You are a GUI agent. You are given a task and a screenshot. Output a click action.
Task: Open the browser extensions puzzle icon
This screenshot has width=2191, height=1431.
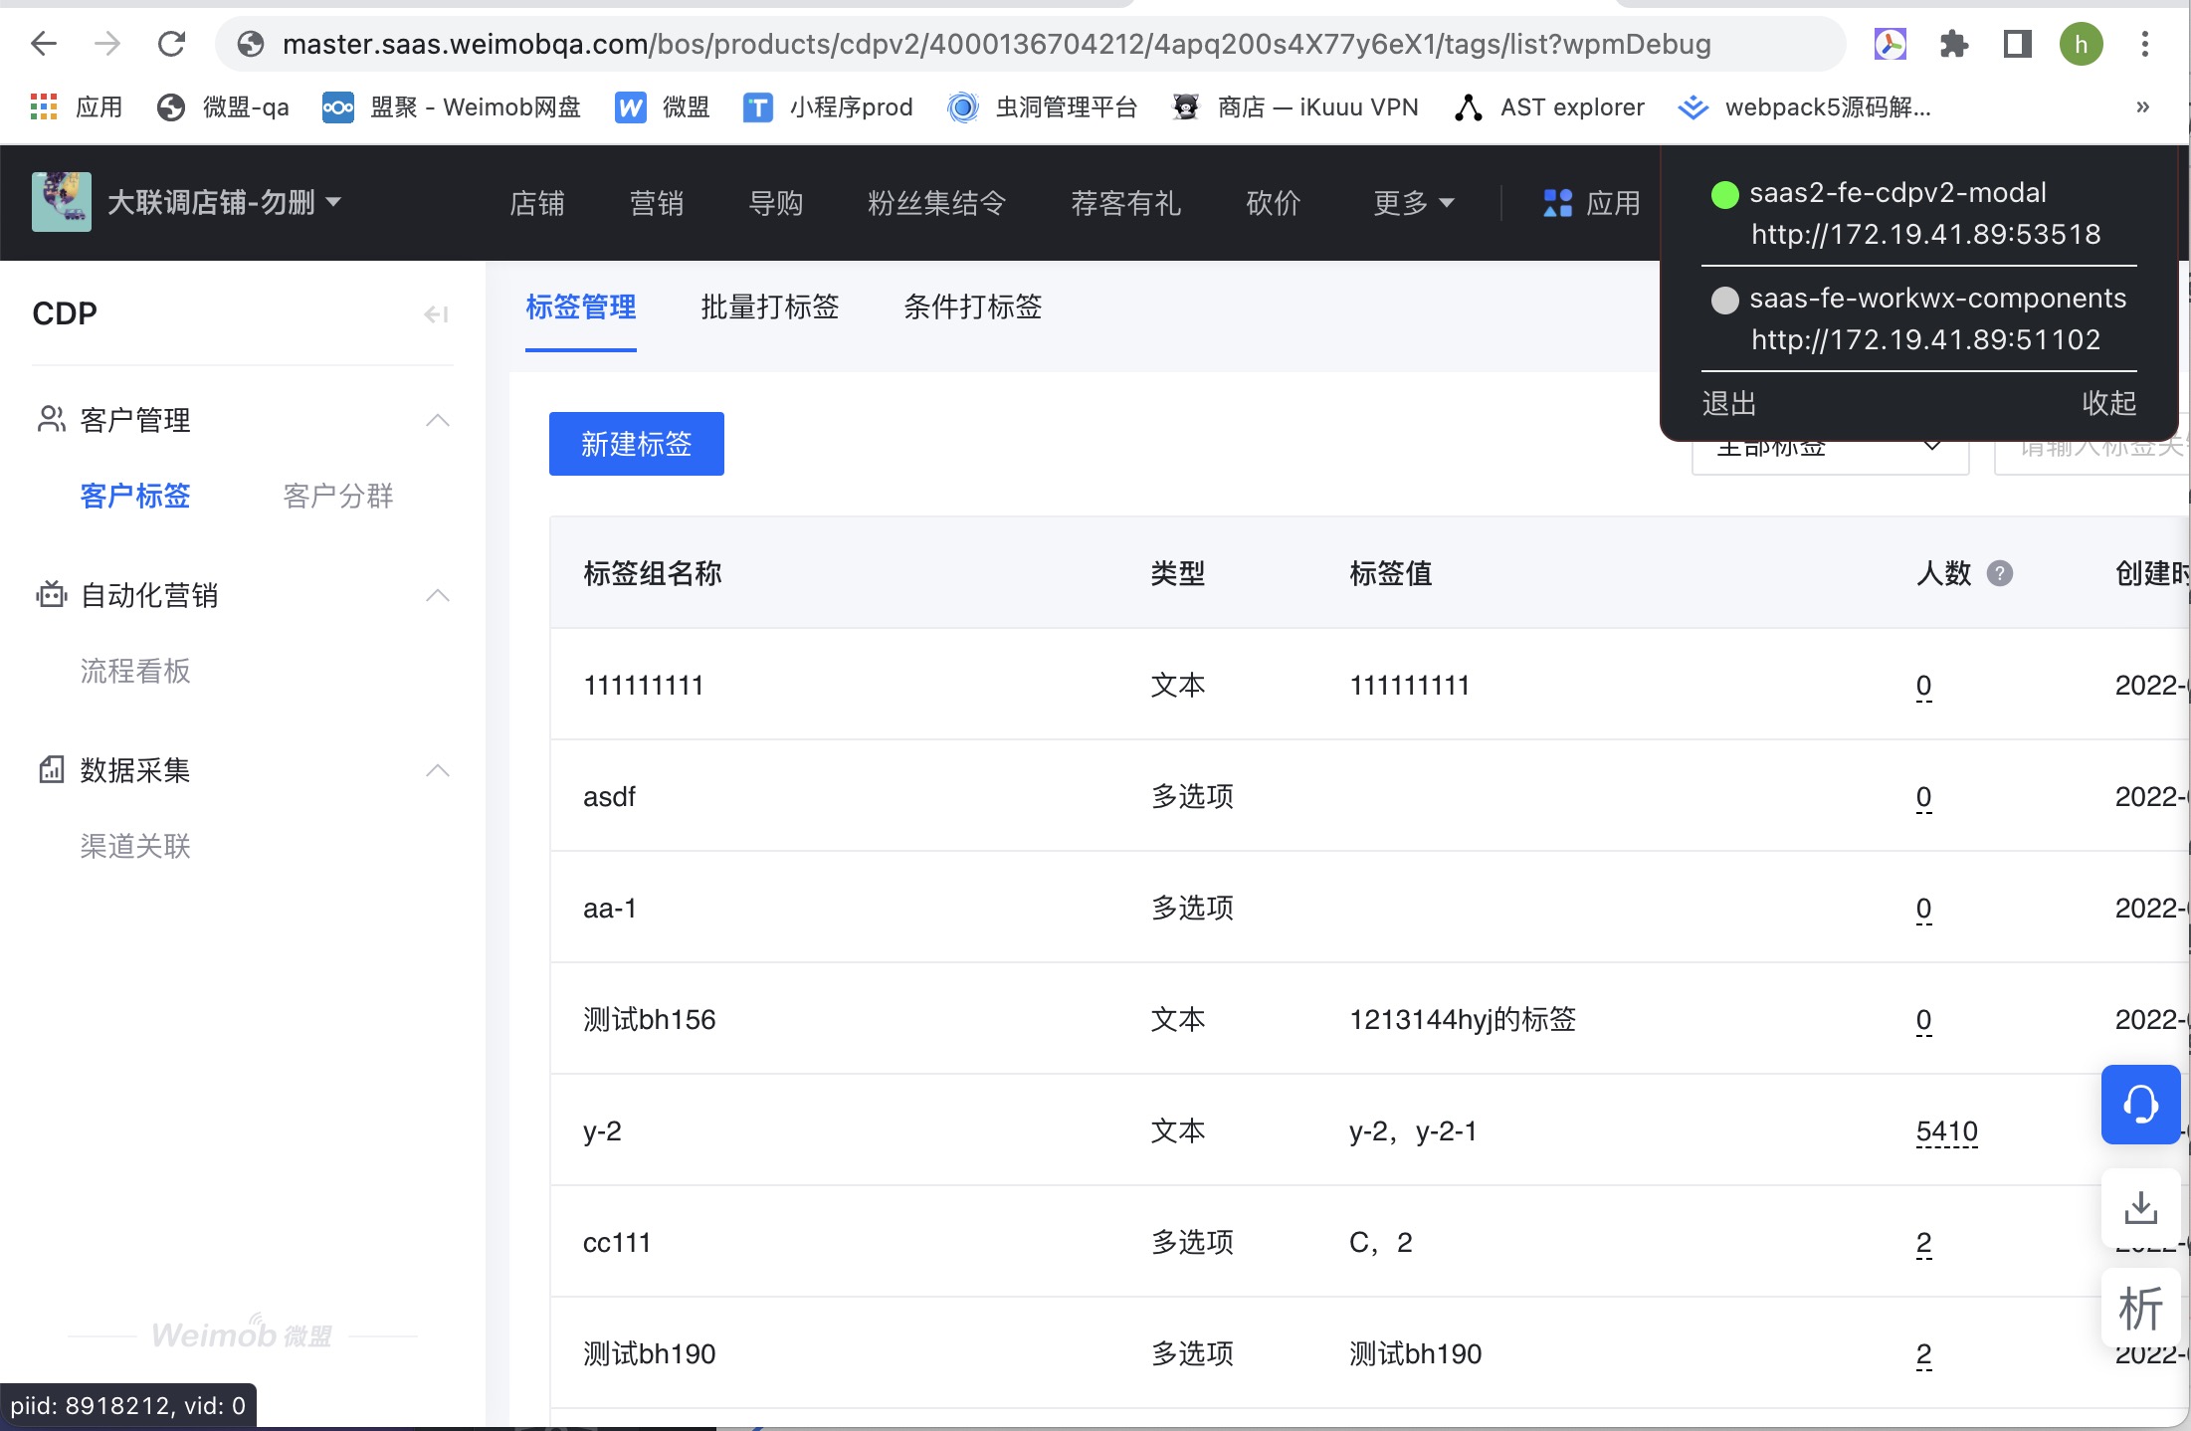[x=1953, y=44]
